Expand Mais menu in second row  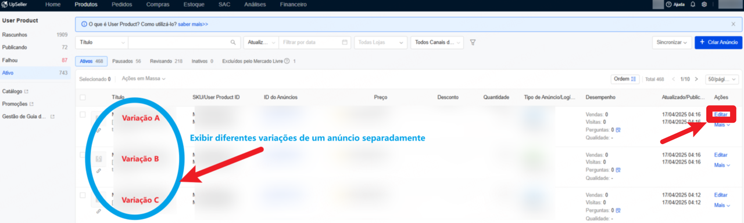click(x=722, y=165)
